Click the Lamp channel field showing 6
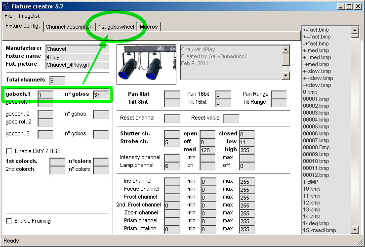 pyautogui.click(x=172, y=166)
